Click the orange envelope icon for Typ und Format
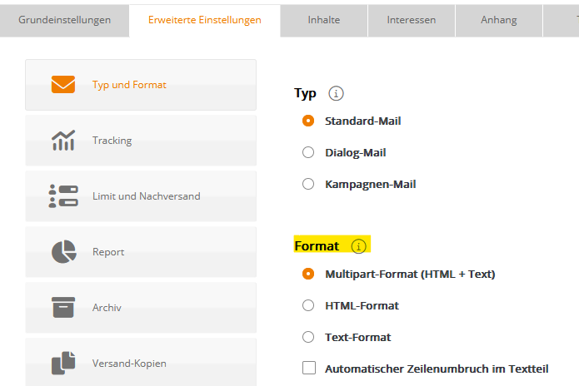The width and height of the screenshot is (579, 386). (x=63, y=84)
